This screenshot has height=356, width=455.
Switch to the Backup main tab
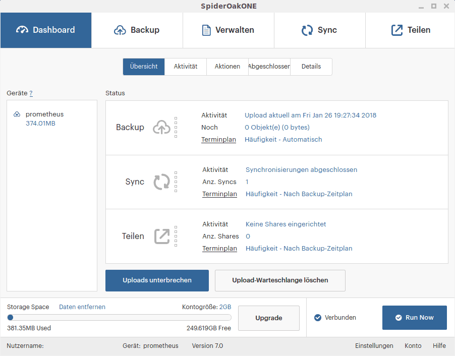coord(137,30)
